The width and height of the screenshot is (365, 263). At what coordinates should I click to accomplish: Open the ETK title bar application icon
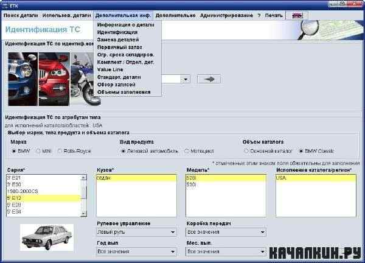(5, 5)
